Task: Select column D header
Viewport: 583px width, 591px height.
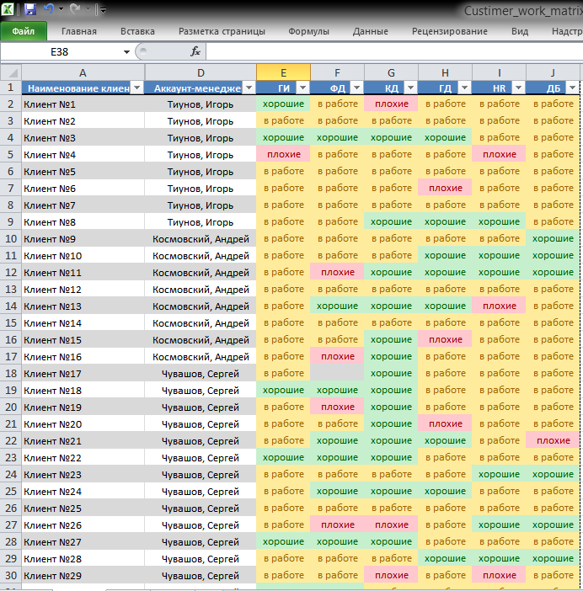Action: [201, 72]
